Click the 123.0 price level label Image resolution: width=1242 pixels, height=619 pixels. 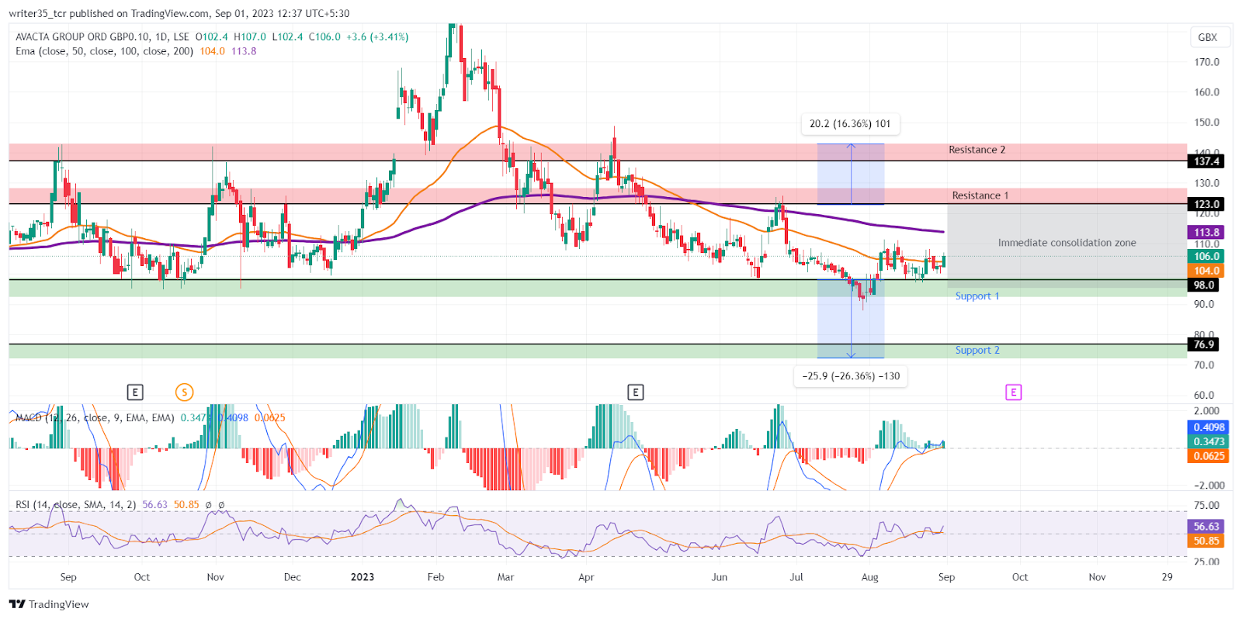coord(1206,204)
